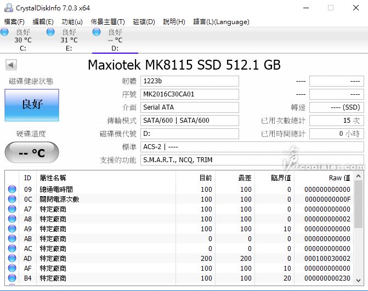Click the 目前 column header
Screen dimensions: 368x291
point(195,178)
